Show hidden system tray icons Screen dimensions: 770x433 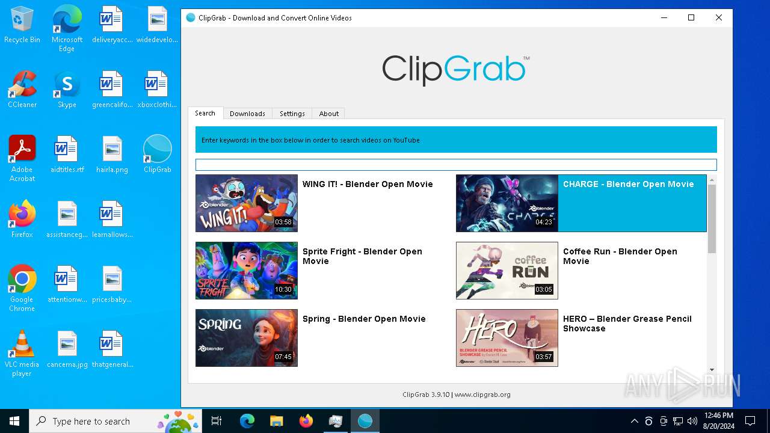[634, 421]
